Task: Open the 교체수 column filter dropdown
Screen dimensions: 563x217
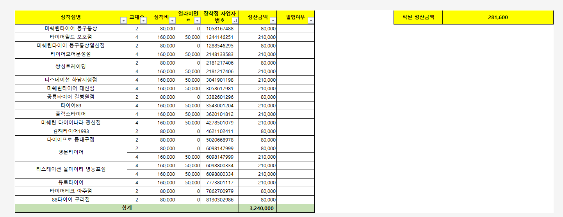Action: 143,21
